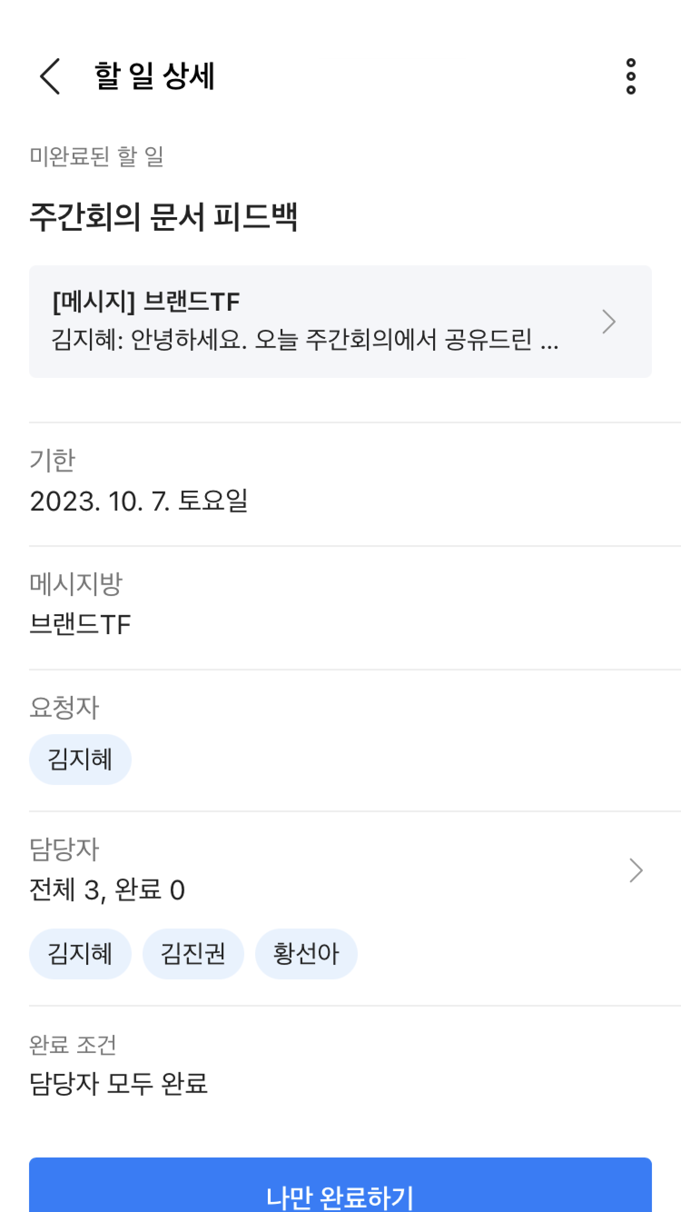Tap the task title 주간회의 문서 피드백
The image size is (681, 1212).
coord(163,217)
